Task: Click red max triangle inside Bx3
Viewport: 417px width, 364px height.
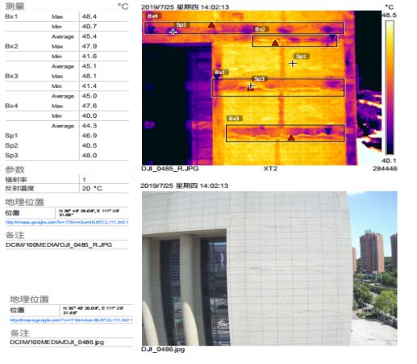Action: tap(291, 138)
